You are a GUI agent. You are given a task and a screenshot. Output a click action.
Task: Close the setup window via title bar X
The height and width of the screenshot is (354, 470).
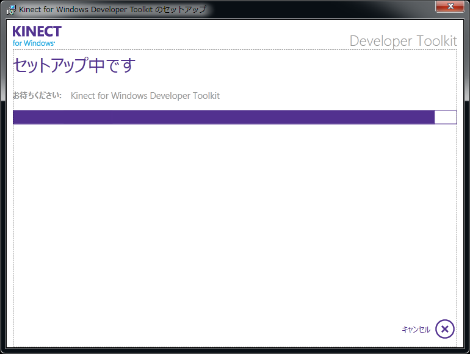pos(450,6)
